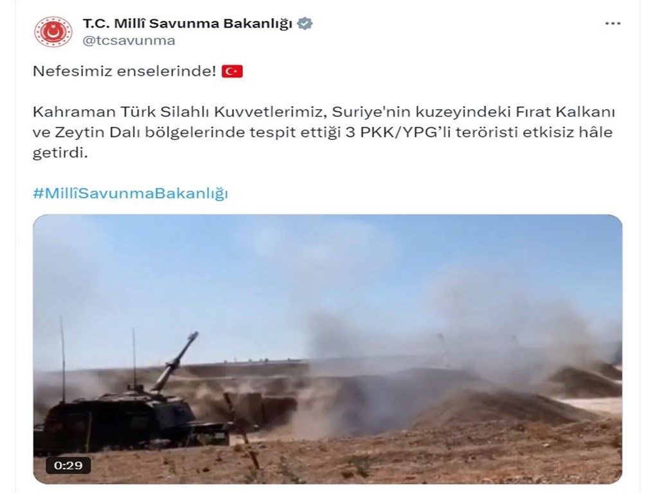
Task: Open the T.C. Millî Savunma Bakanlığı account name
Action: tap(187, 24)
